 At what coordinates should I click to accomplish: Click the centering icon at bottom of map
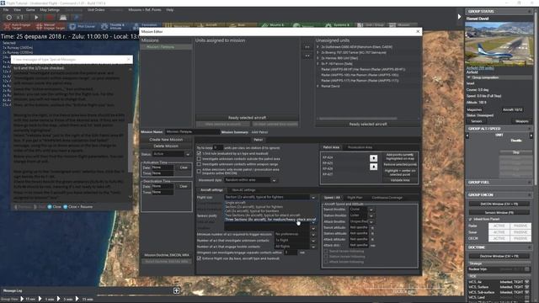coord(176,290)
